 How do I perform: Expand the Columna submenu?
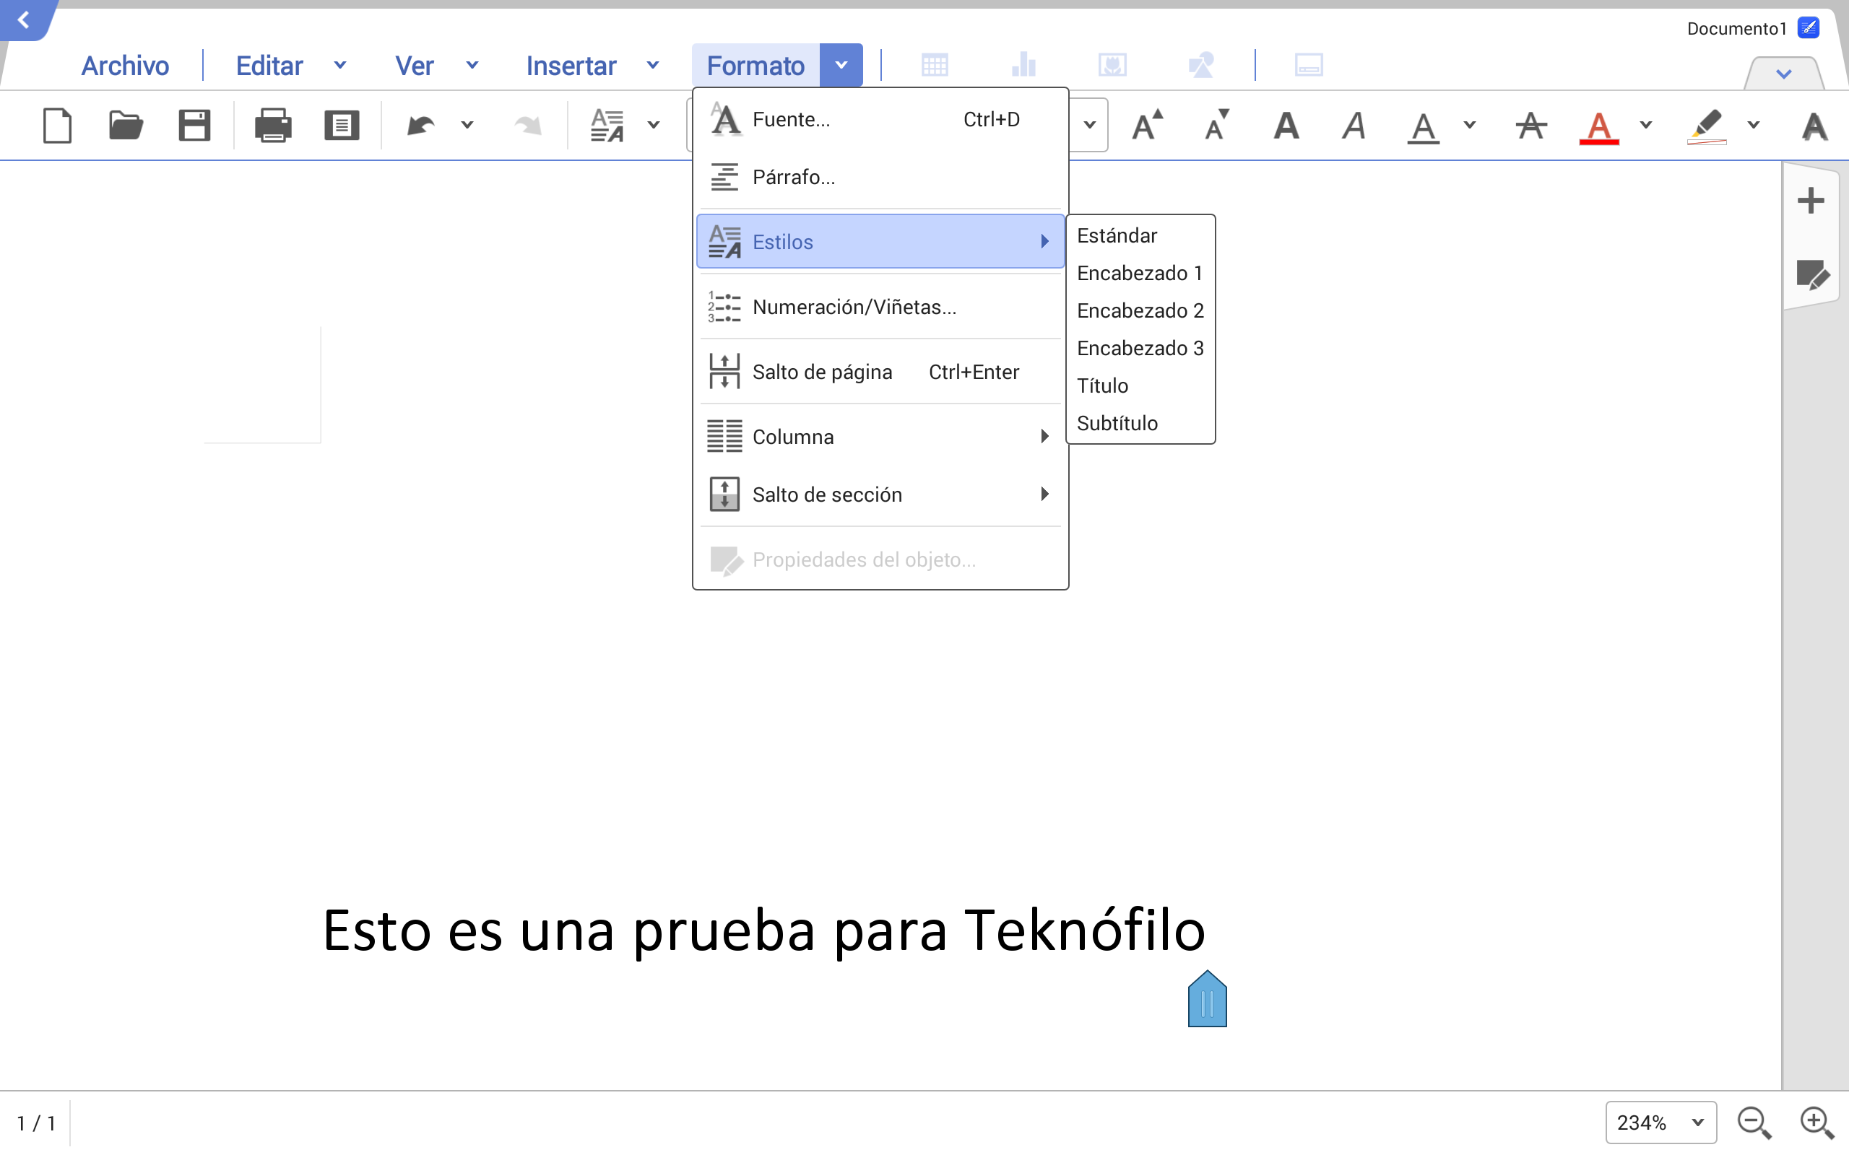click(x=880, y=437)
